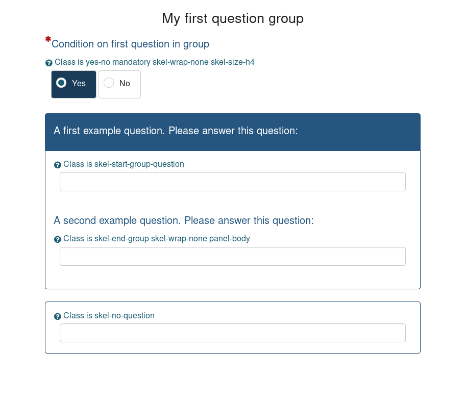Focus the first example question text field
This screenshot has width=465, height=402.
click(x=232, y=182)
